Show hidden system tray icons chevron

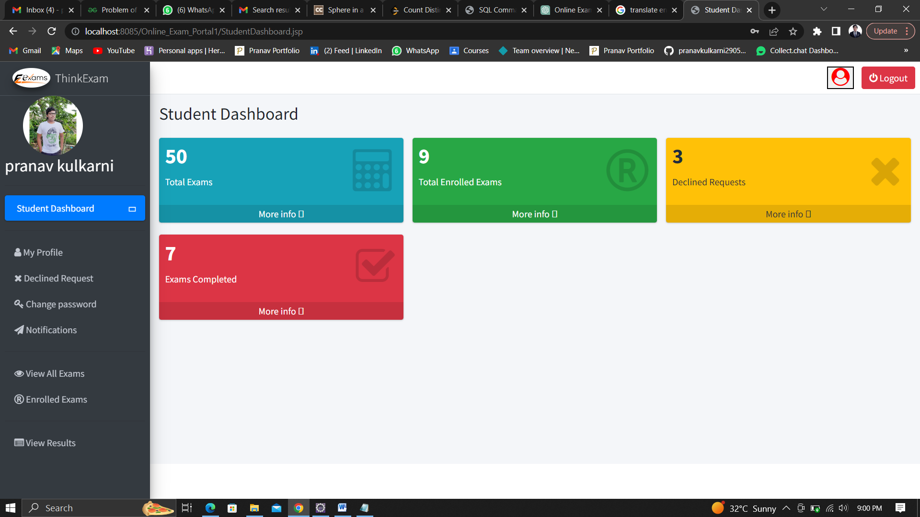[786, 508]
